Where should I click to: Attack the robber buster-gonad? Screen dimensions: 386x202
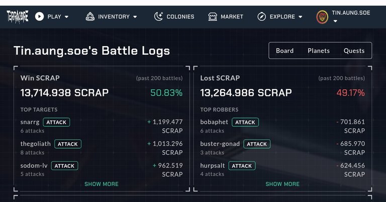click(257, 144)
